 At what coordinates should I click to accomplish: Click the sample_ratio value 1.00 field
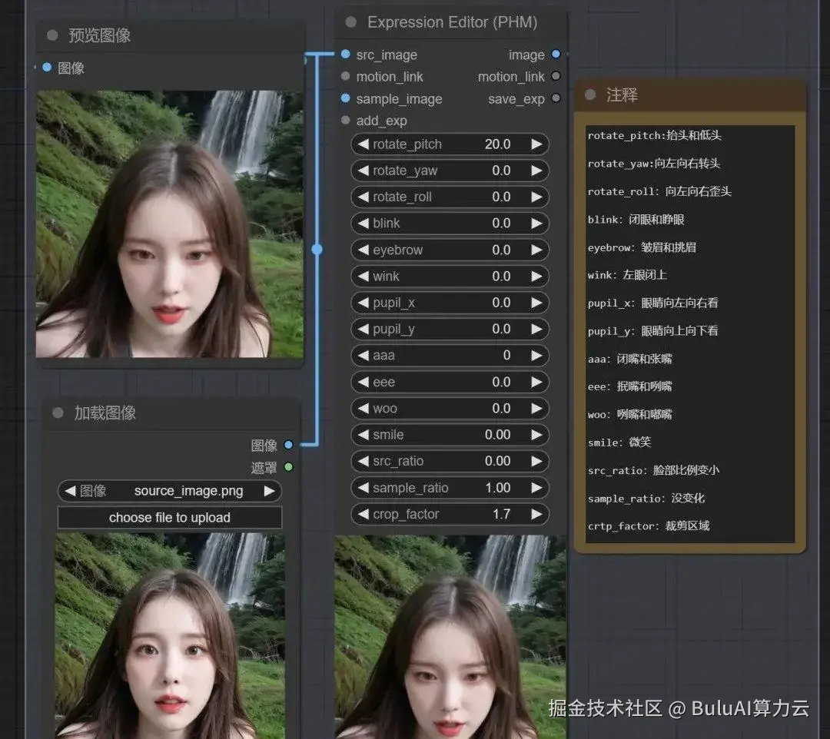497,488
